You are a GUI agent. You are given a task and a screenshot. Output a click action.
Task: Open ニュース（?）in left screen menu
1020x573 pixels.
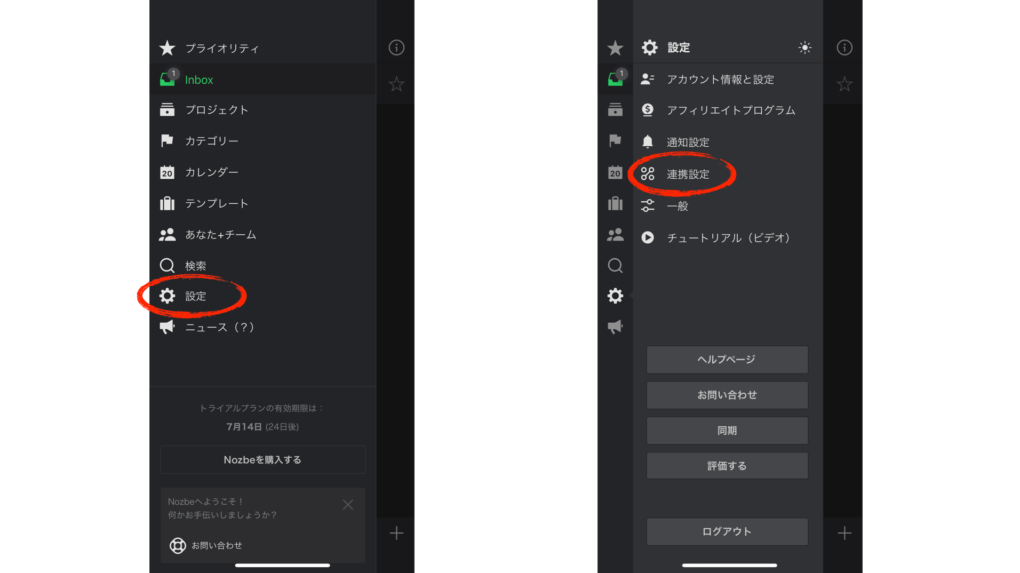coord(263,327)
